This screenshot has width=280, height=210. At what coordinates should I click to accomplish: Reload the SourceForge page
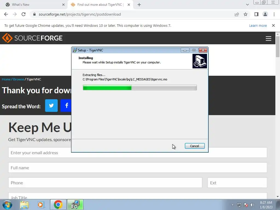24,14
